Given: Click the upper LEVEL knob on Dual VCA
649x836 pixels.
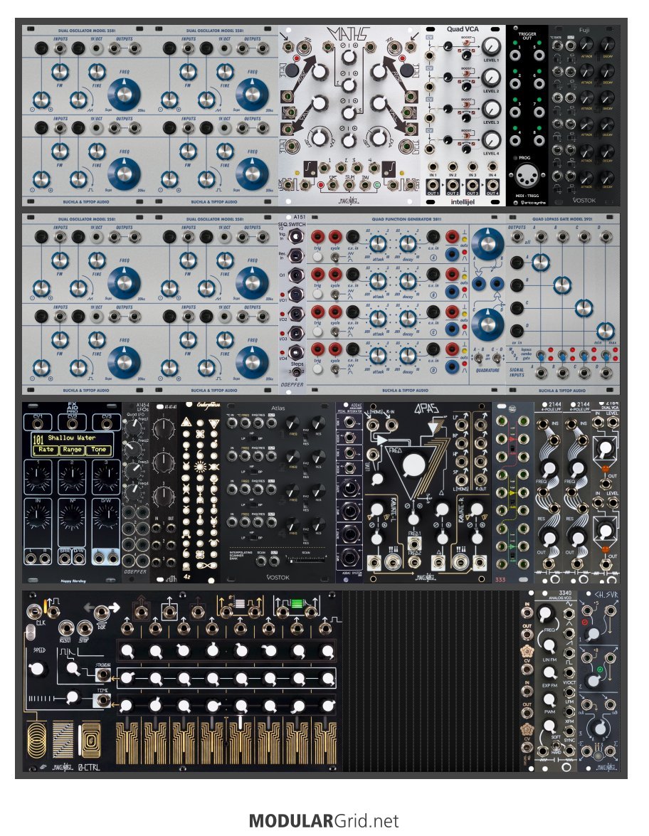Looking at the screenshot, I should pos(606,449).
